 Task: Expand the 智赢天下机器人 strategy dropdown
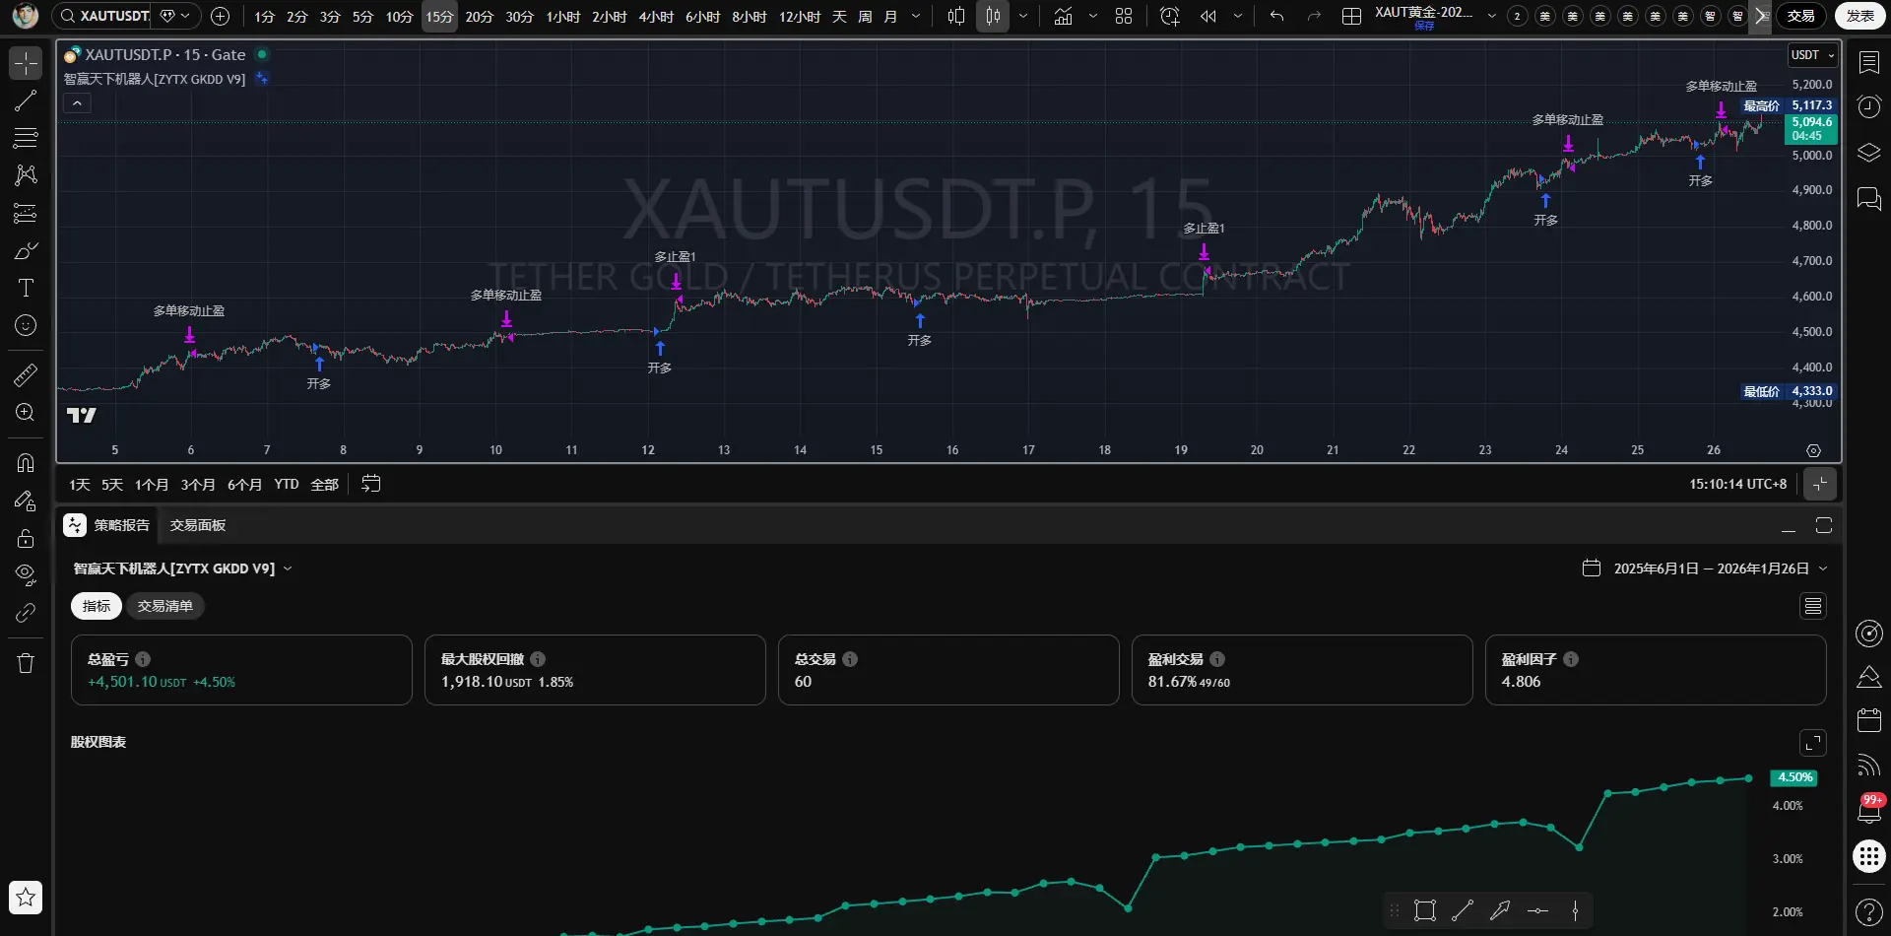(183, 568)
